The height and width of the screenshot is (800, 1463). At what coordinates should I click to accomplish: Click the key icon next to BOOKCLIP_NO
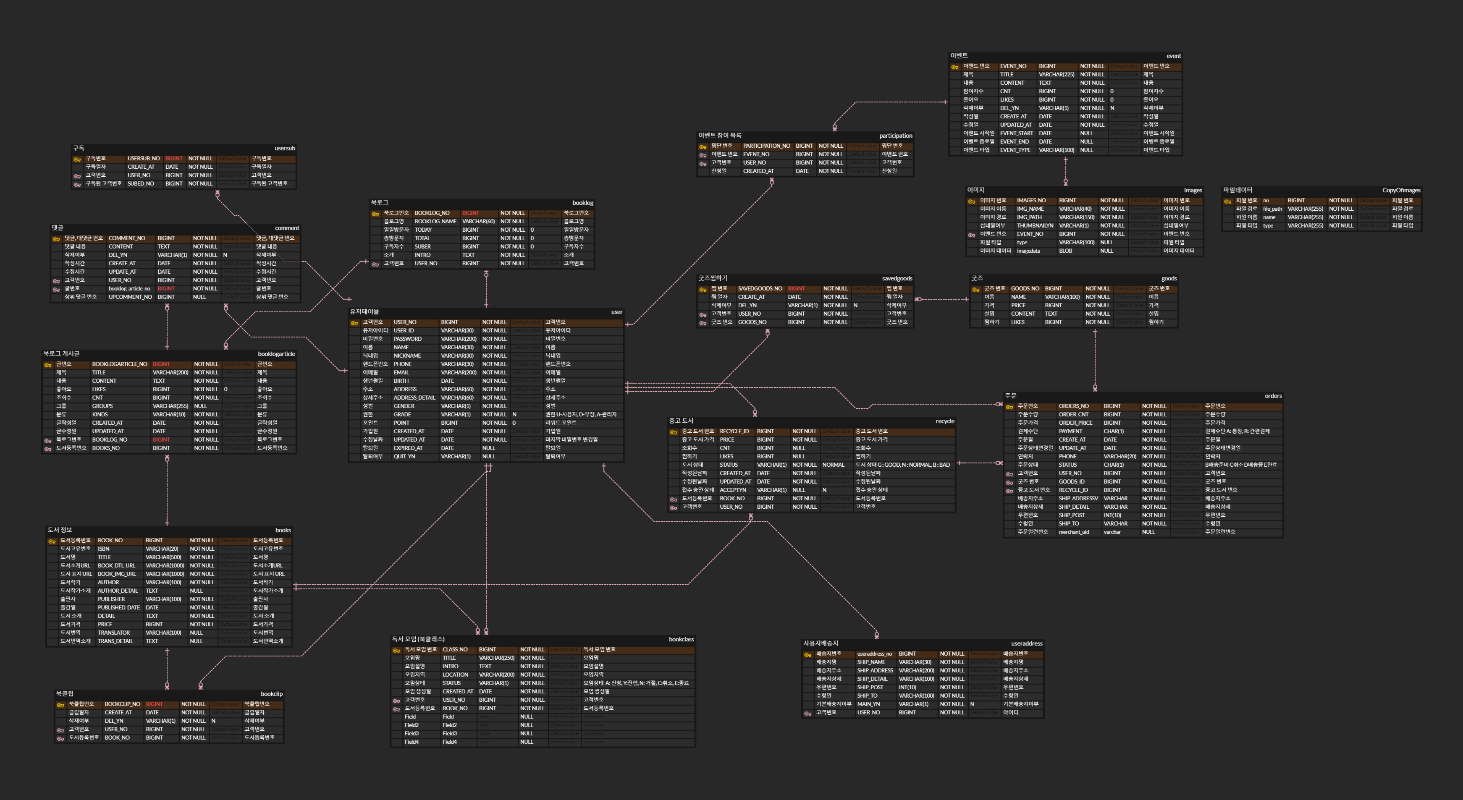tap(60, 705)
